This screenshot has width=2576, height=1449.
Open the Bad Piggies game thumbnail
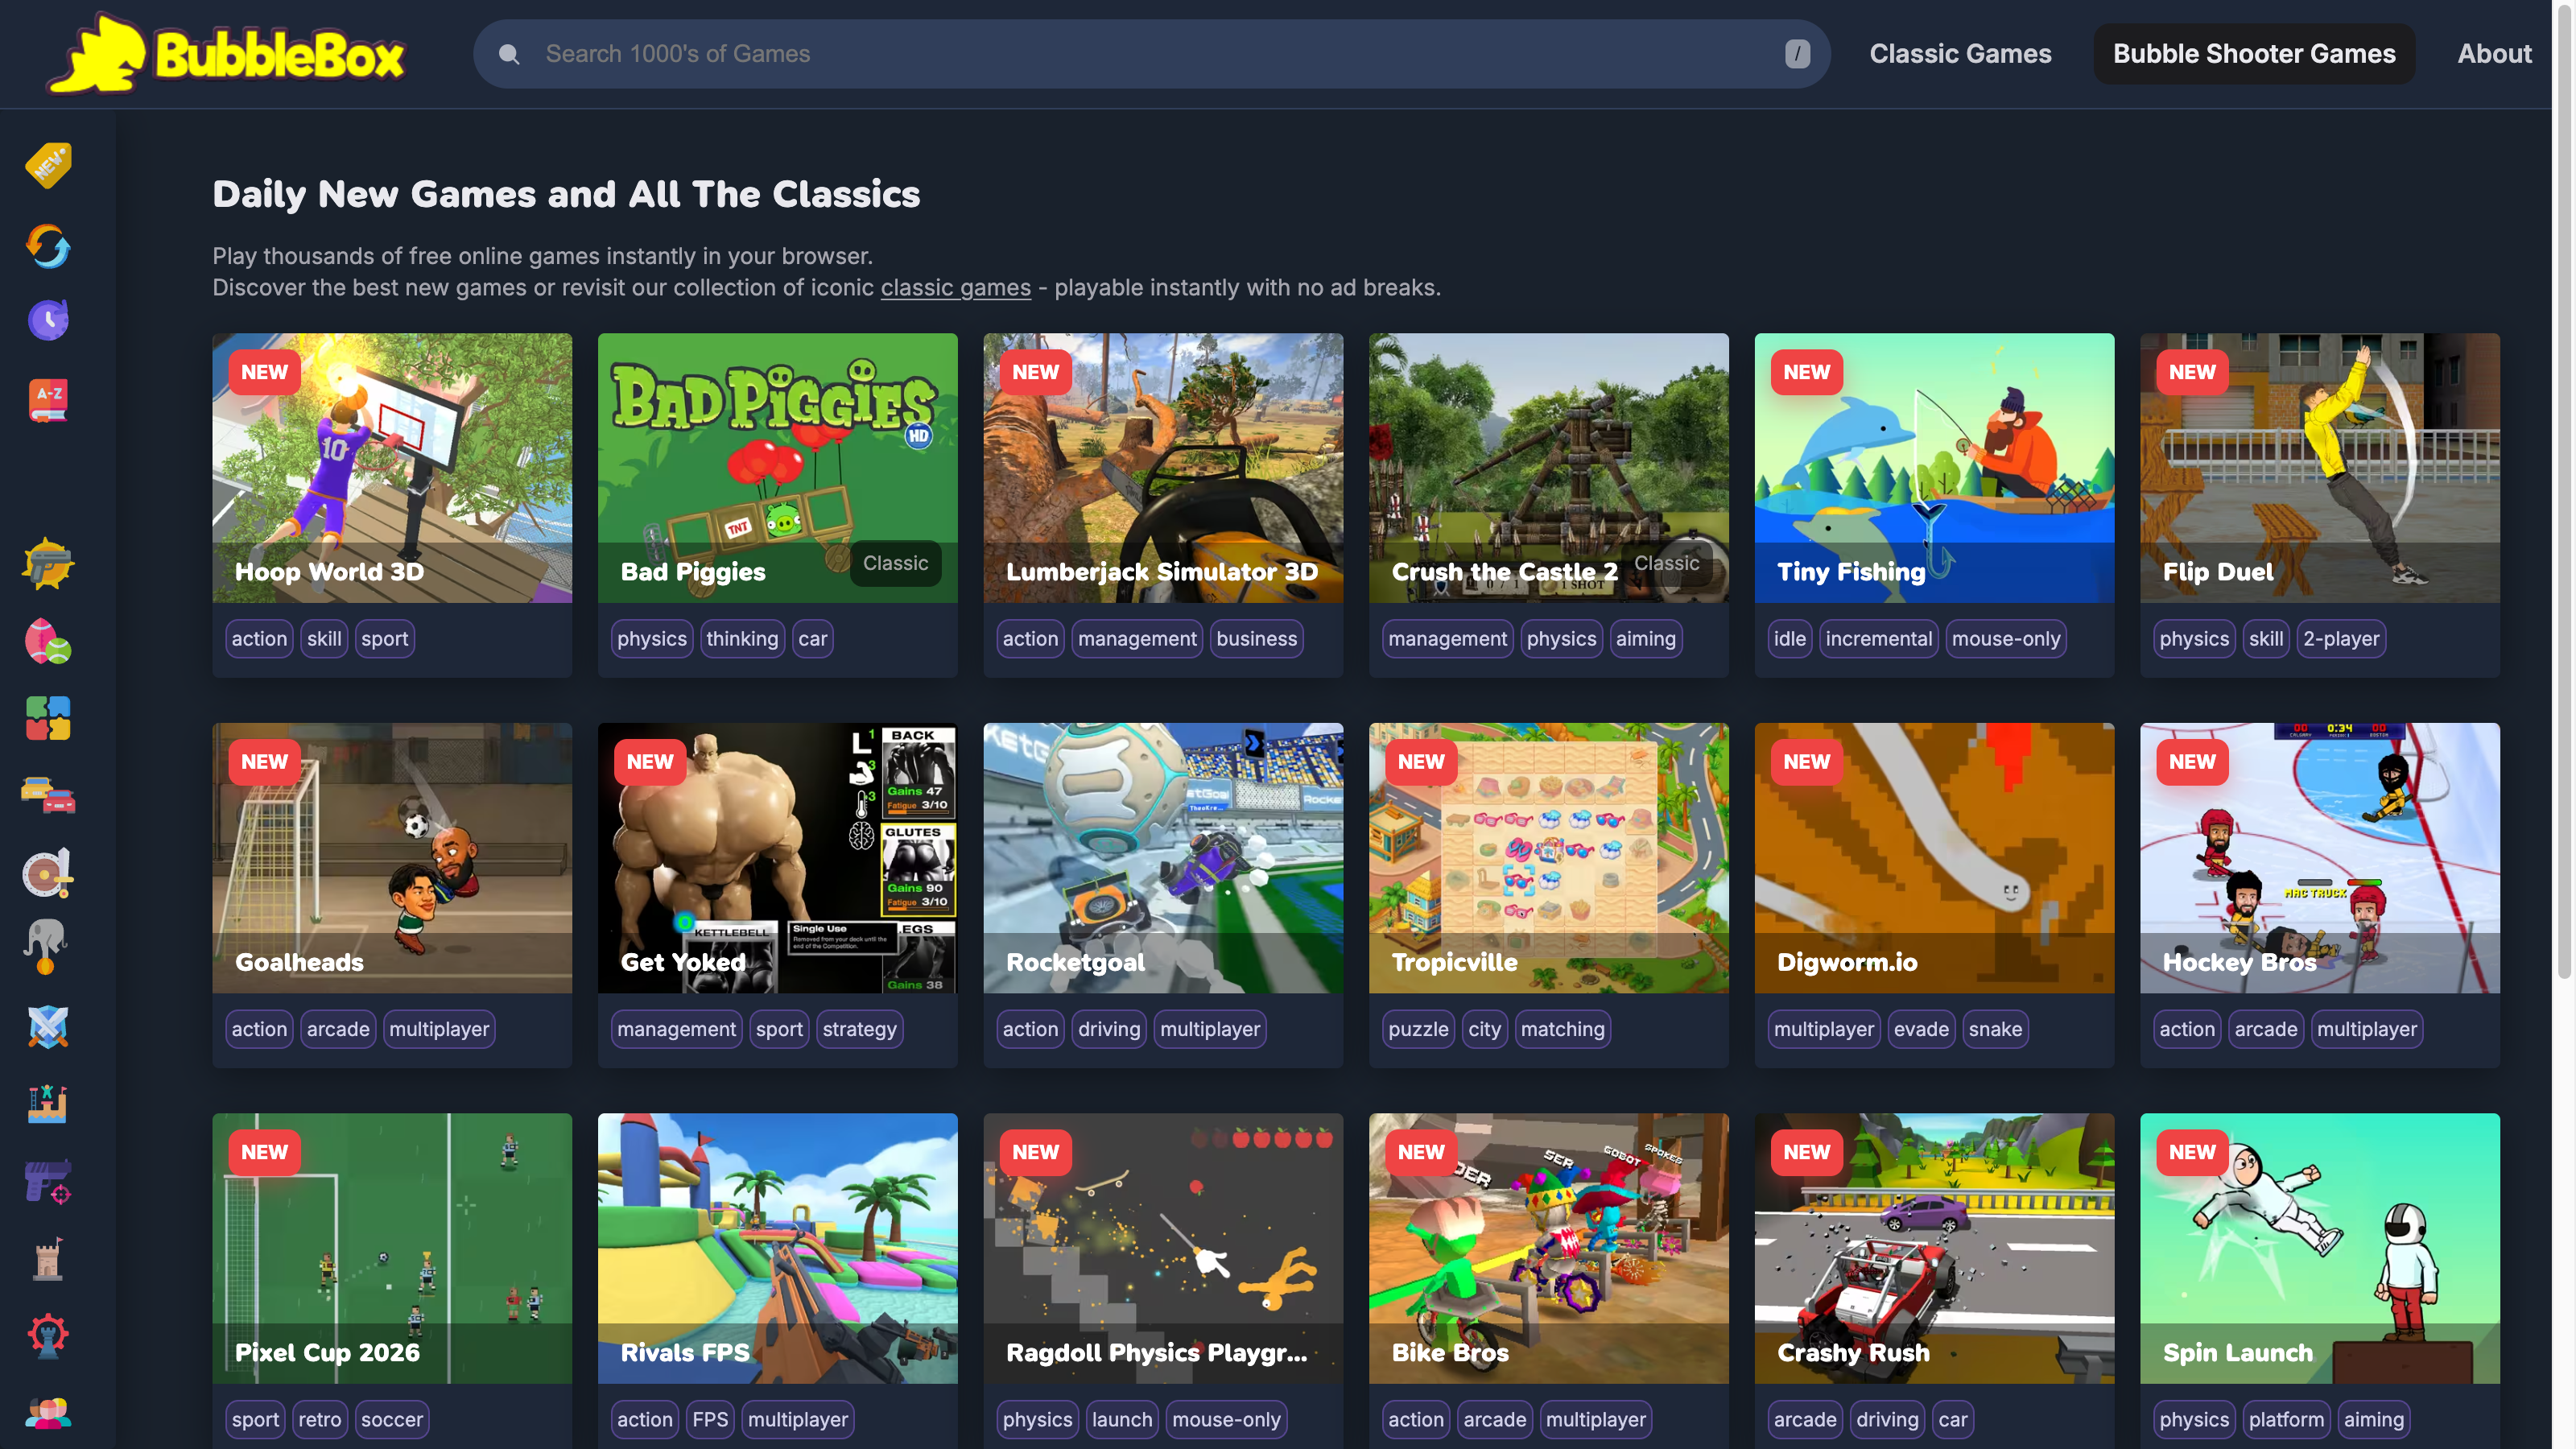(x=777, y=467)
